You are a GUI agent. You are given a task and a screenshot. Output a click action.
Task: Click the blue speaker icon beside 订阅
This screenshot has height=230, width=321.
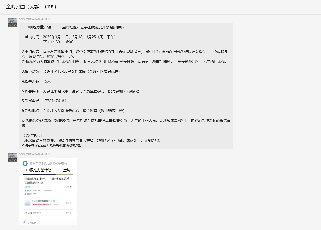[70, 187]
